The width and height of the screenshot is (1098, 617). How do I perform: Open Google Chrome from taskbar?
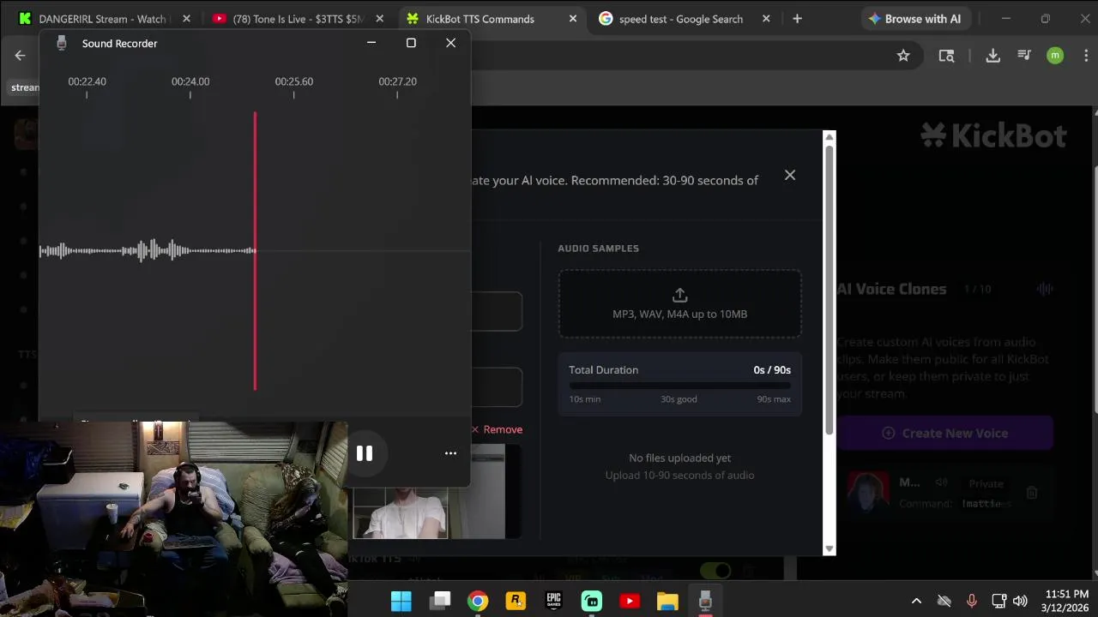coord(478,601)
